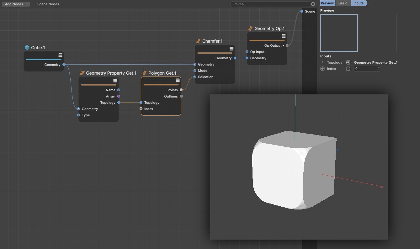Screen dimensions: 420x249
Task: Clear the Reveal search with the x icon
Action: coord(313,4)
